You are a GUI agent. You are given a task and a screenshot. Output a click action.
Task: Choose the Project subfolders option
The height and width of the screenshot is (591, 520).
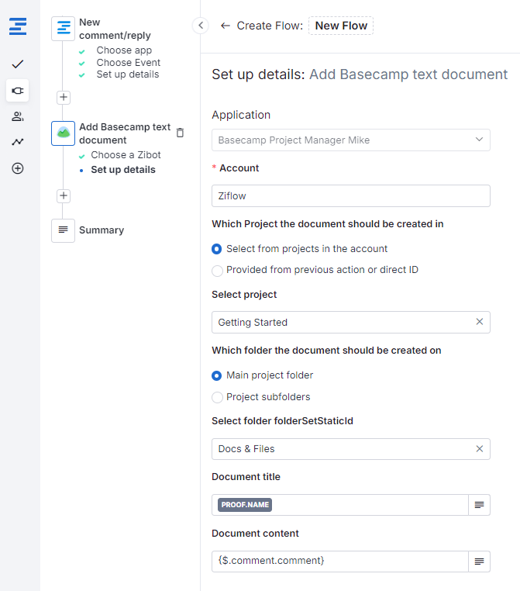click(x=217, y=397)
